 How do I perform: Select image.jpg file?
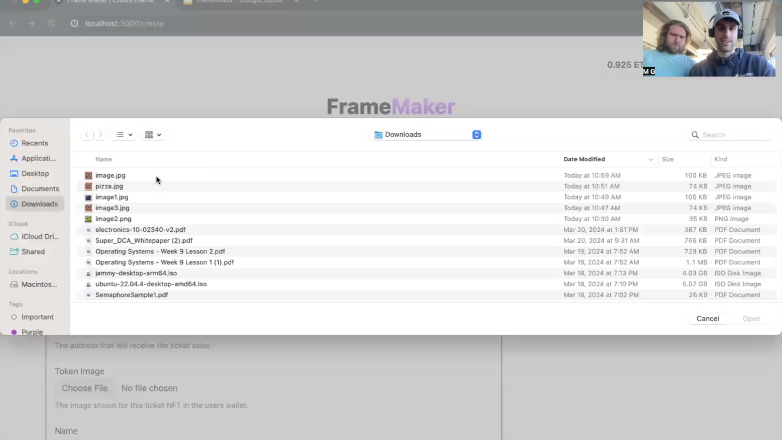(426, 175)
